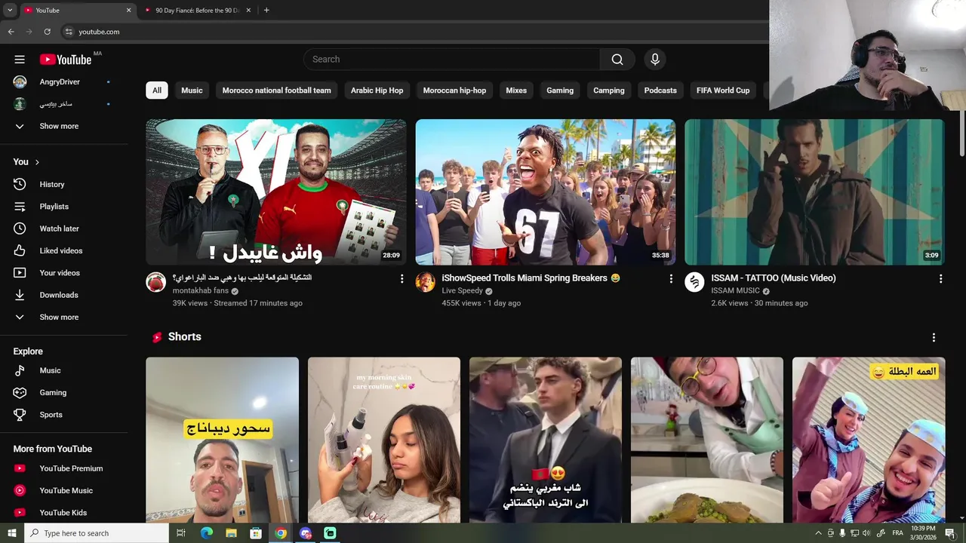Open montakhab fans channel name

200,291
